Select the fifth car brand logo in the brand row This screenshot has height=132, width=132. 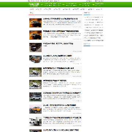tap(65, 9)
